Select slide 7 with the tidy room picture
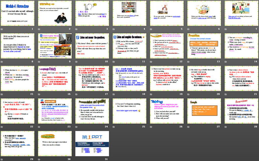259x161 pixels. (x=241, y=13)
